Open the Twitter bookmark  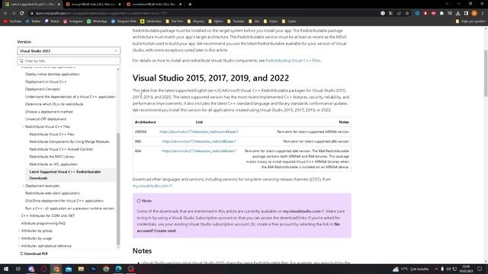(33, 21)
